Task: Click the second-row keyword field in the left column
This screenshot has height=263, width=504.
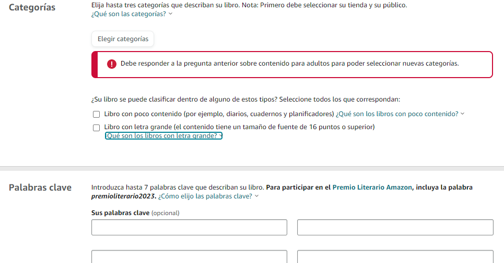Action: point(189,257)
